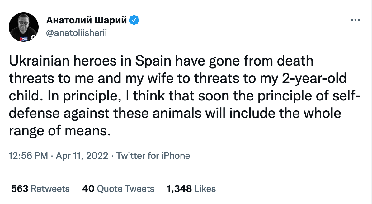View the 563 Retweets list
The width and height of the screenshot is (372, 204).
point(40,189)
